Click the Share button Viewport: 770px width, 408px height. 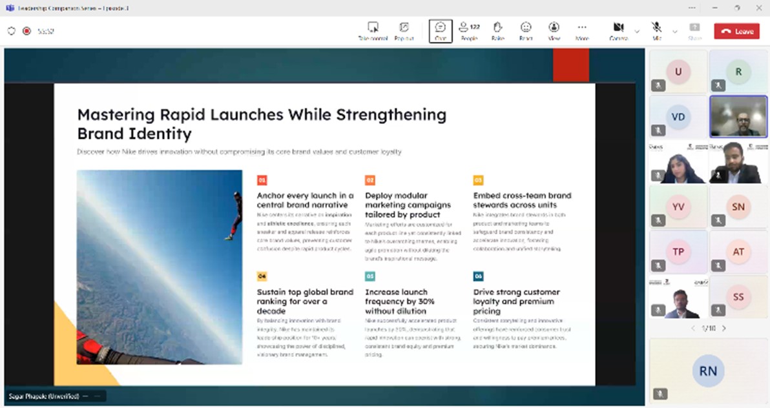(695, 32)
